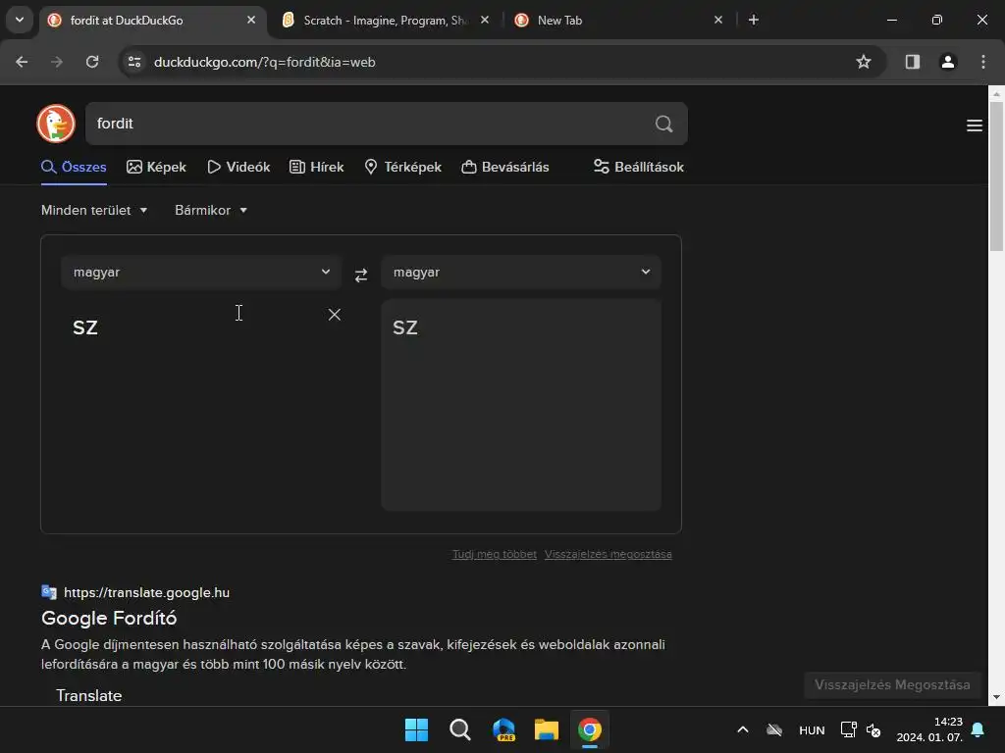Click the search magnifier icon in search box
The height and width of the screenshot is (753, 1005).
click(x=664, y=124)
